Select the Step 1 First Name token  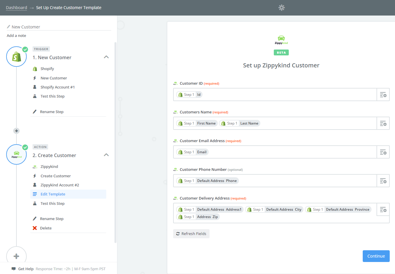pos(197,123)
